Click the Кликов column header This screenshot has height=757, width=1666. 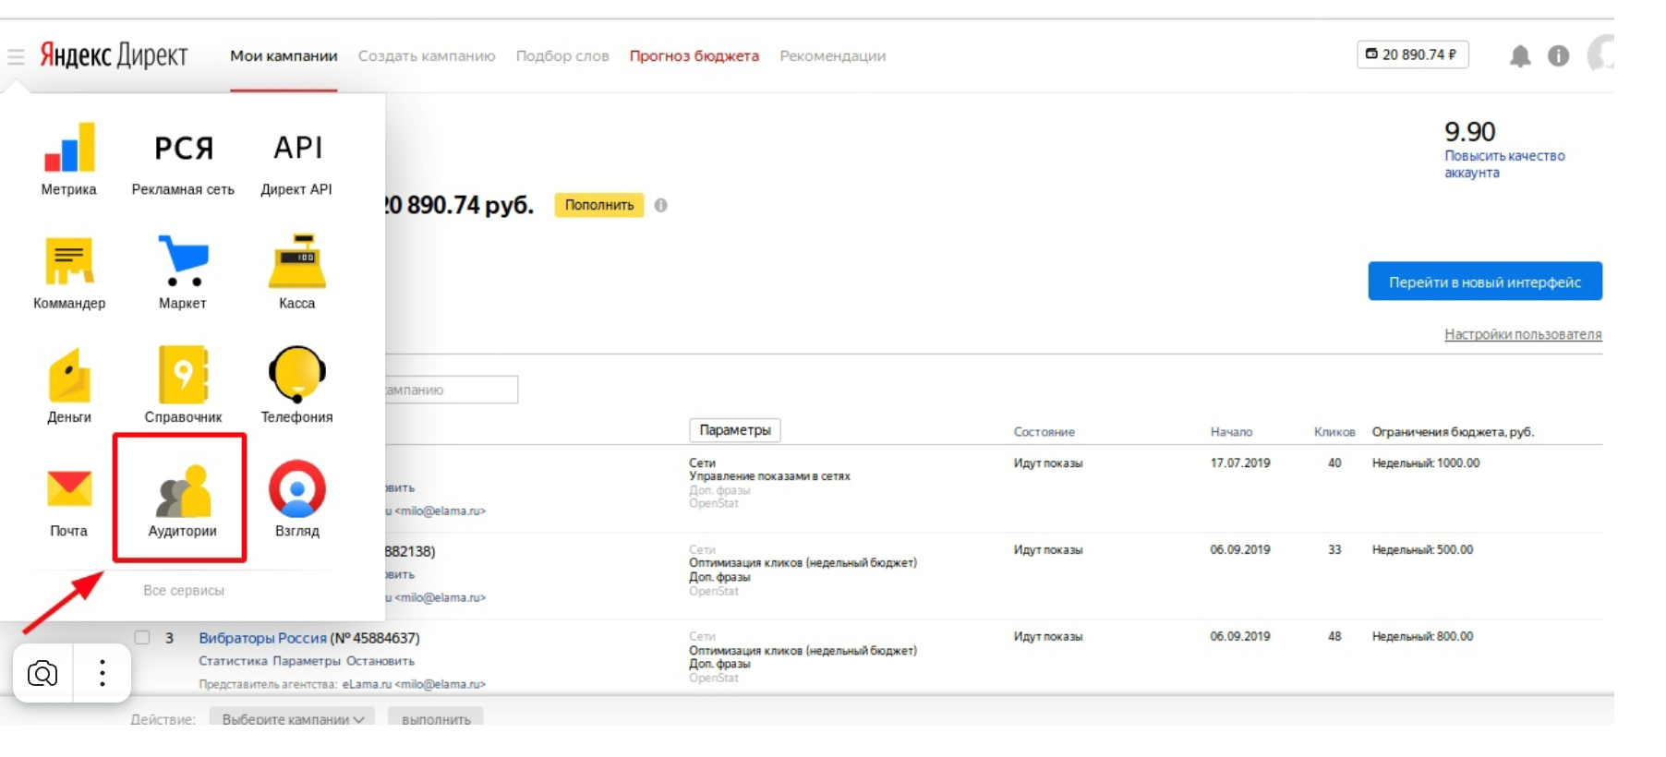[x=1334, y=432]
